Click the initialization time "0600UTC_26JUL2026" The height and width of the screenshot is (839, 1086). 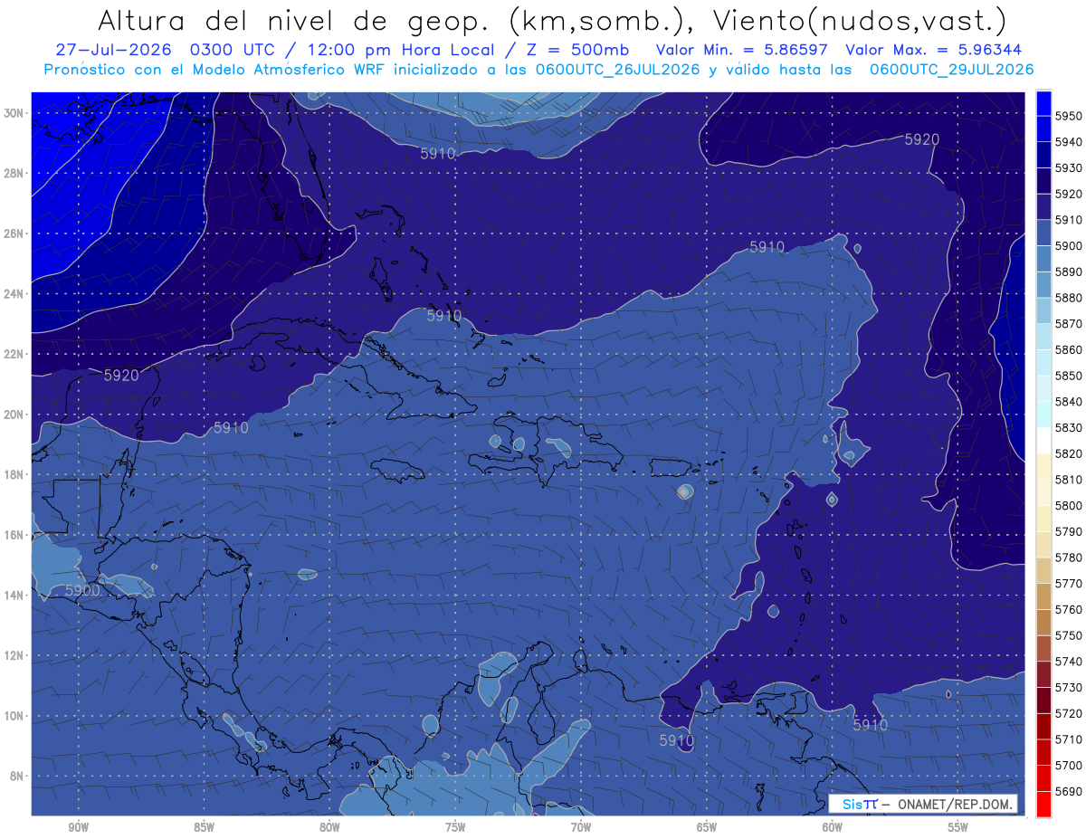click(x=615, y=69)
